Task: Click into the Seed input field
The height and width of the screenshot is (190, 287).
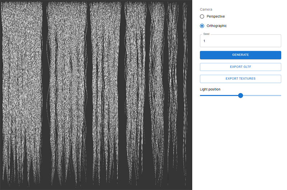Action: [240, 41]
